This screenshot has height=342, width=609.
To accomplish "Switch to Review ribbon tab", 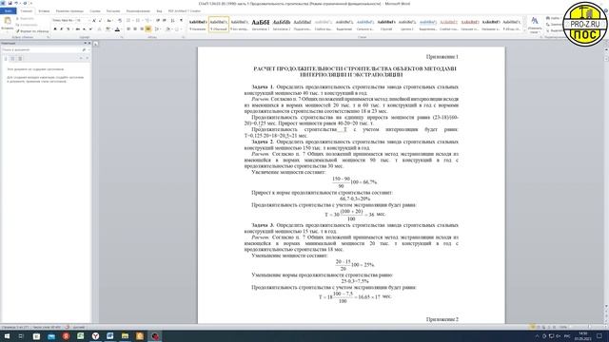I will [x=138, y=10].
